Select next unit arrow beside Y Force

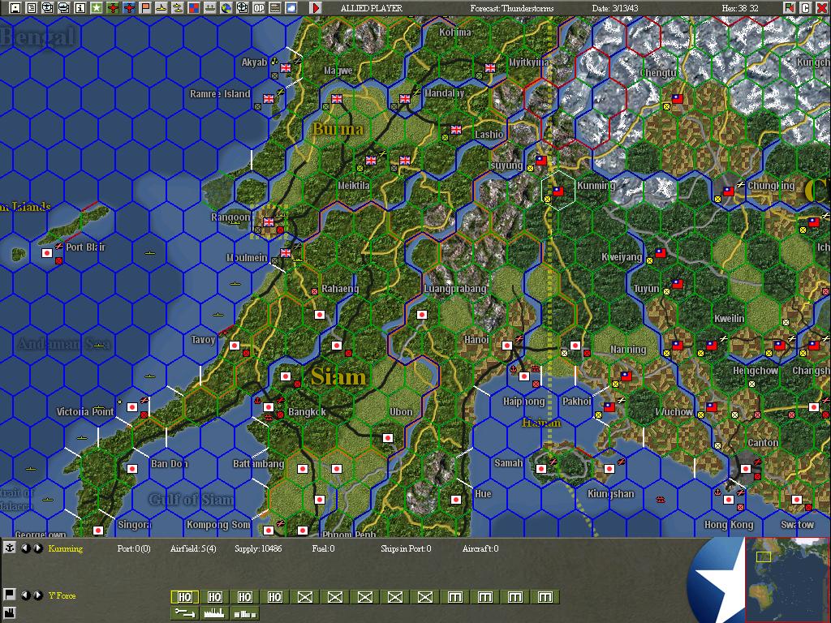(x=37, y=595)
